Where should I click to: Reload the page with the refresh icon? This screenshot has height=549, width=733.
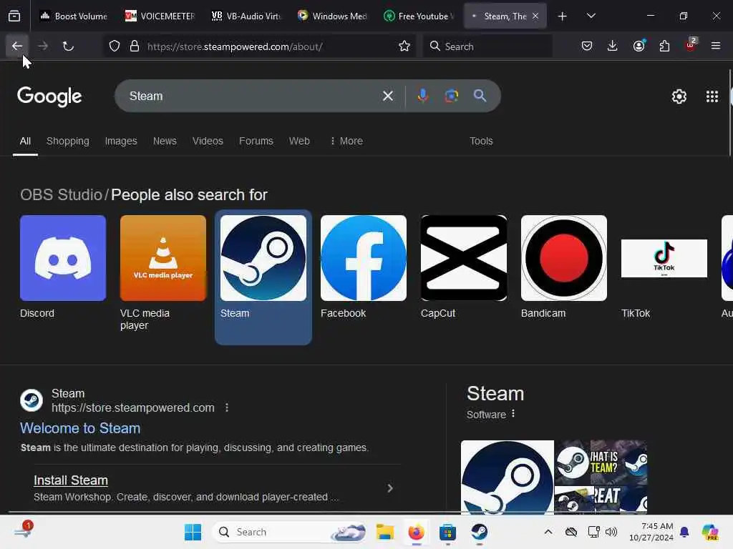pyautogui.click(x=68, y=46)
